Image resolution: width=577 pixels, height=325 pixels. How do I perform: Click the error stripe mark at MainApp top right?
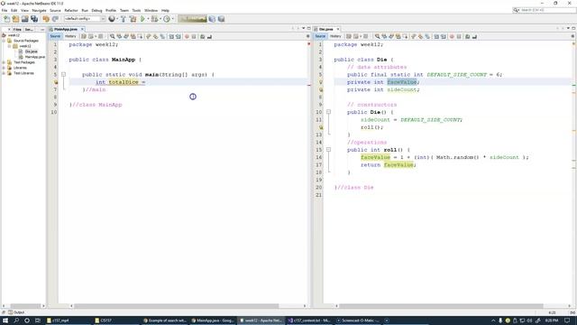tap(308, 44)
